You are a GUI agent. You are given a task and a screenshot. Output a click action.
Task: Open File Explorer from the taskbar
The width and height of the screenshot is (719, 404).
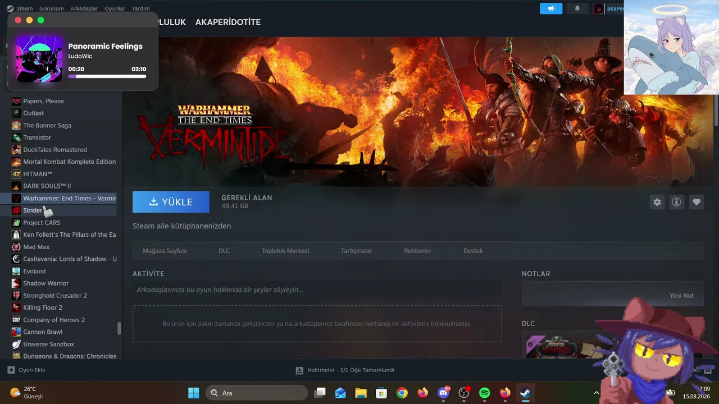[x=360, y=393]
